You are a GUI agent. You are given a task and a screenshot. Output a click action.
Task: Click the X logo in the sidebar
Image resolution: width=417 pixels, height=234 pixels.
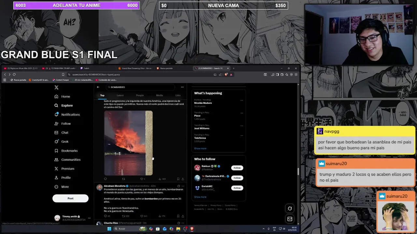point(56,87)
